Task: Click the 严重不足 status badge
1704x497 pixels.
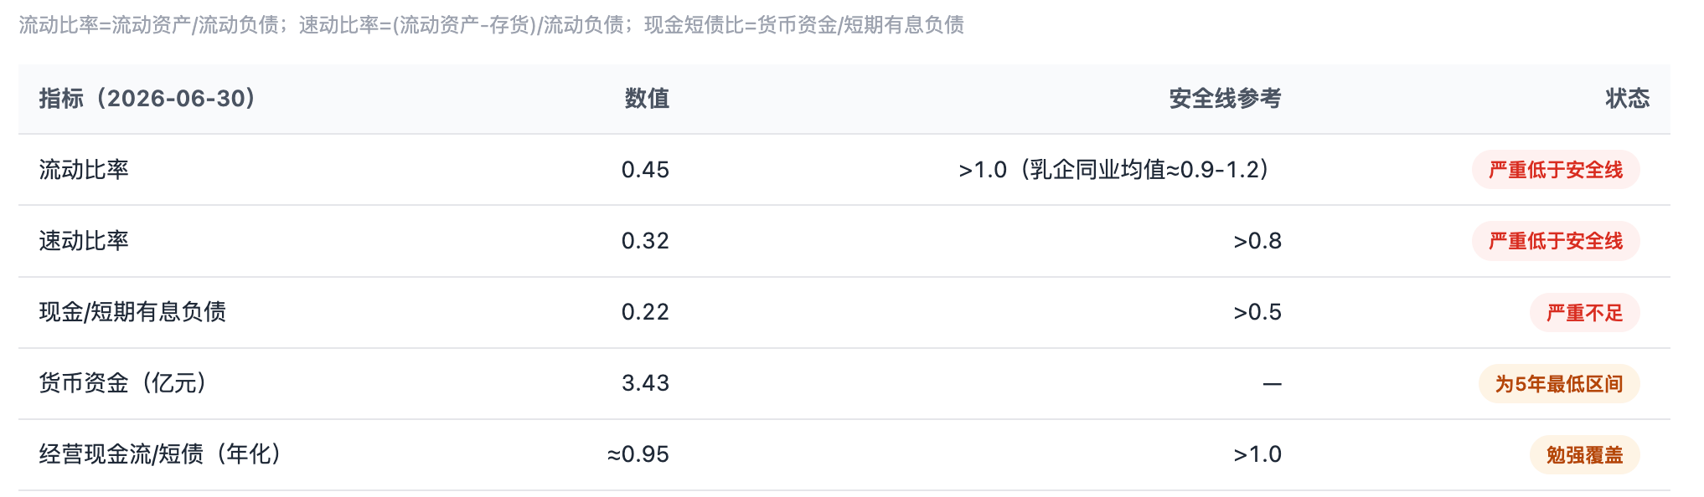Action: (1584, 313)
